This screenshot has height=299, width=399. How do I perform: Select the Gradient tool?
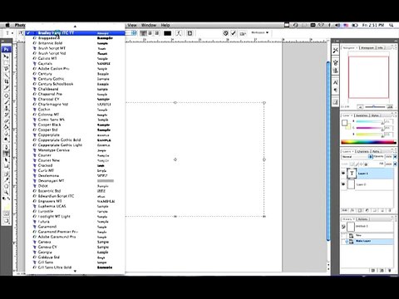click(x=6, y=127)
